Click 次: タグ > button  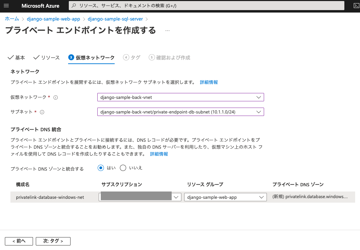(53, 241)
